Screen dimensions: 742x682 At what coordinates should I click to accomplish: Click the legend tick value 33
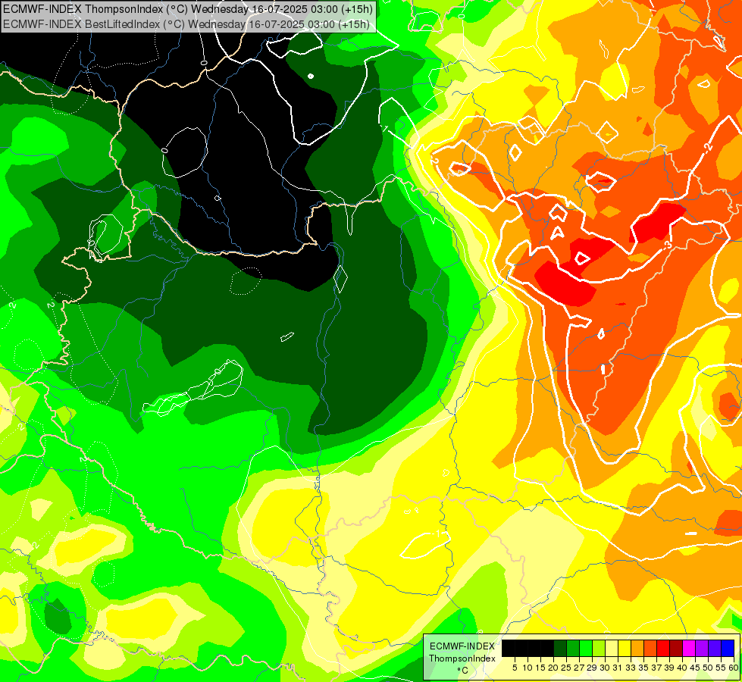(x=631, y=668)
